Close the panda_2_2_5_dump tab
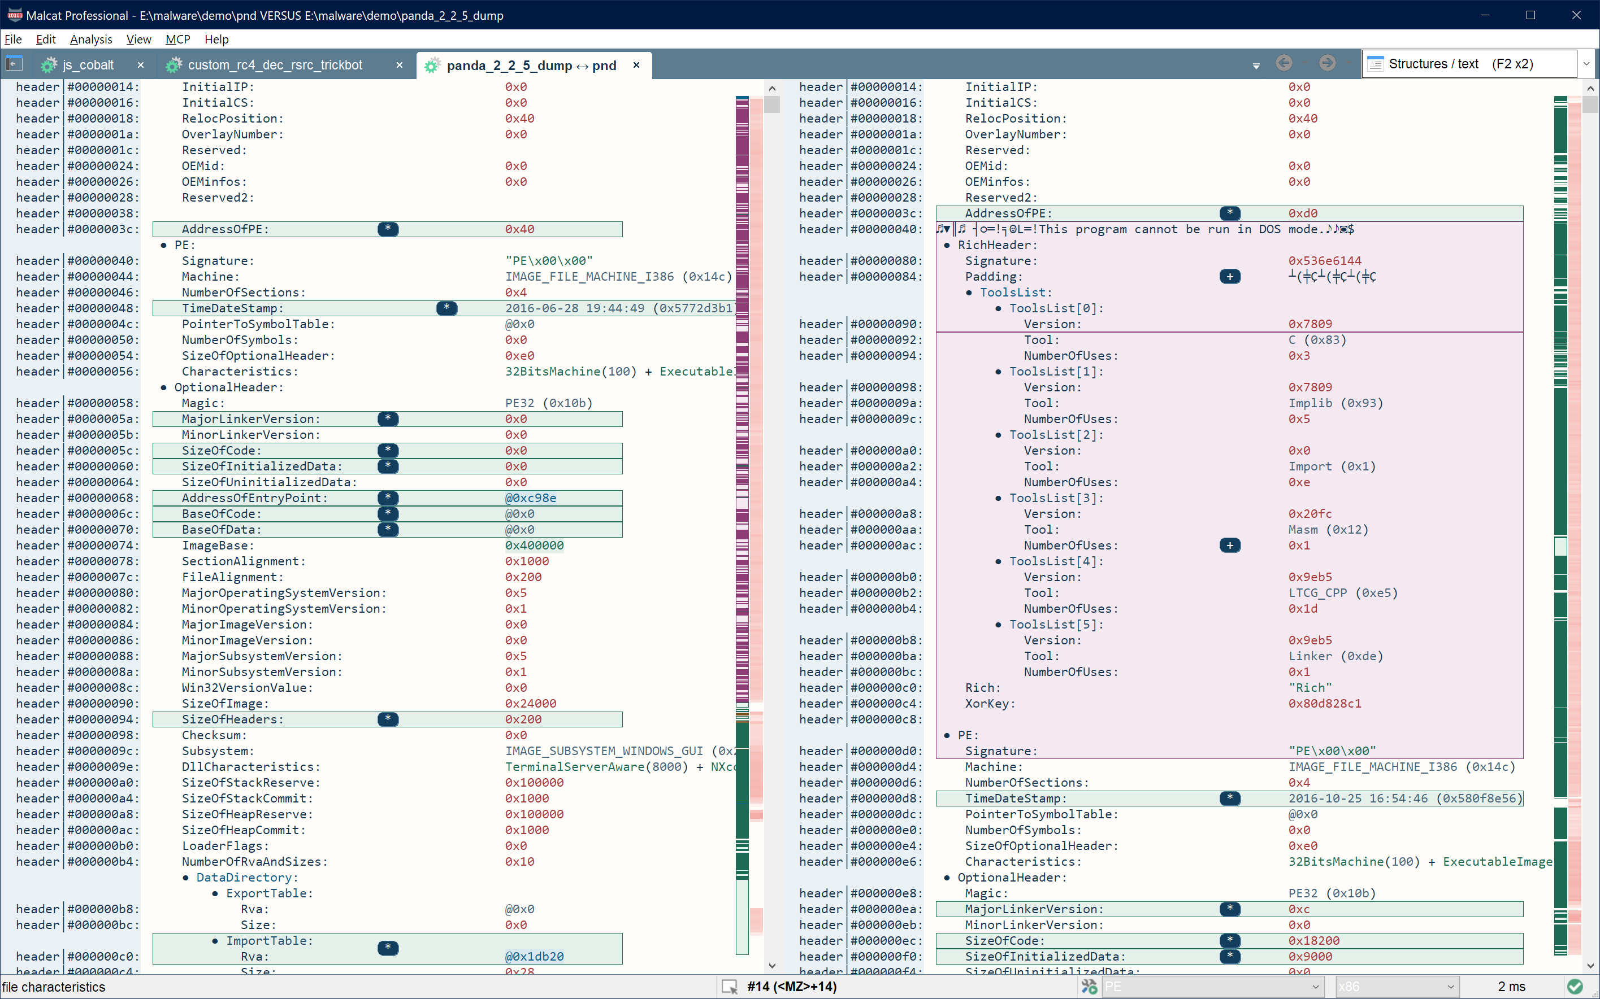Image resolution: width=1600 pixels, height=999 pixels. click(636, 65)
